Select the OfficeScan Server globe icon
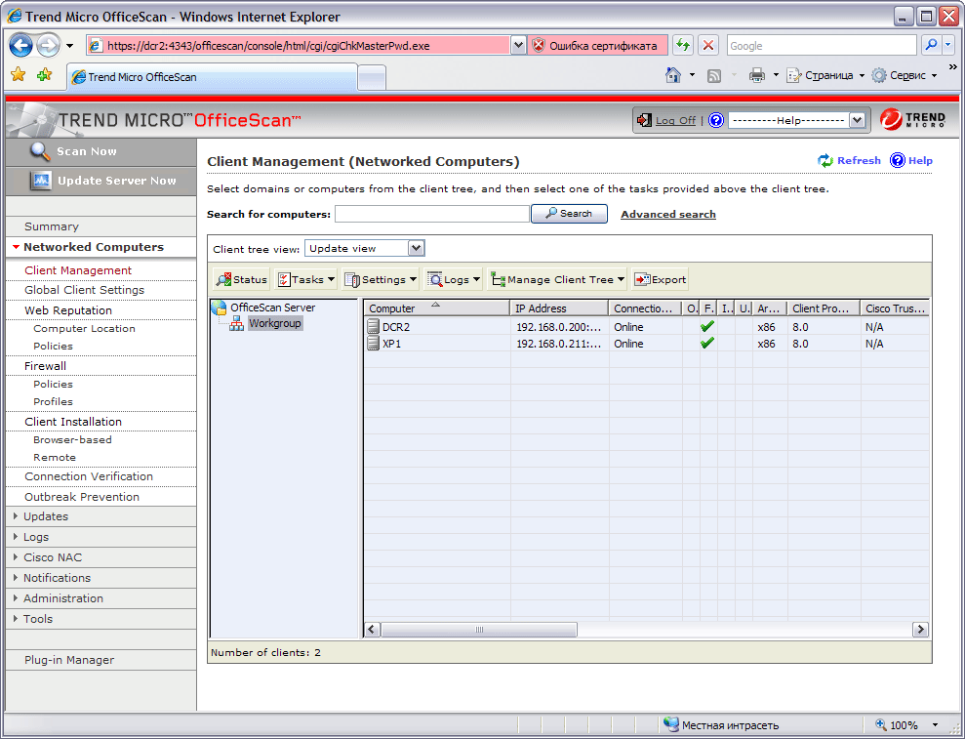 219,308
